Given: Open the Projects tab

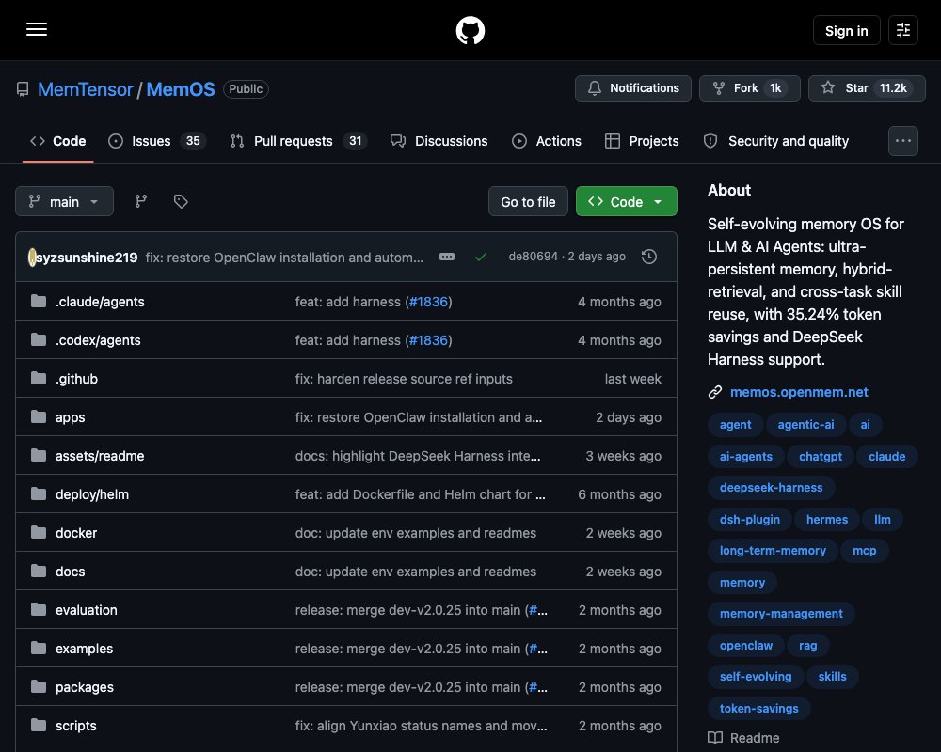Looking at the screenshot, I should [642, 141].
